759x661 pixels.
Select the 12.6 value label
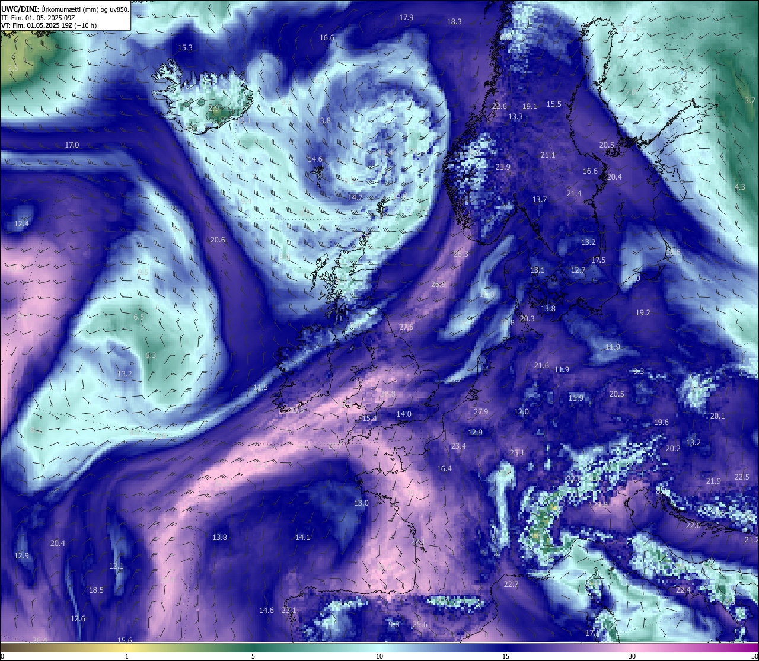click(78, 618)
